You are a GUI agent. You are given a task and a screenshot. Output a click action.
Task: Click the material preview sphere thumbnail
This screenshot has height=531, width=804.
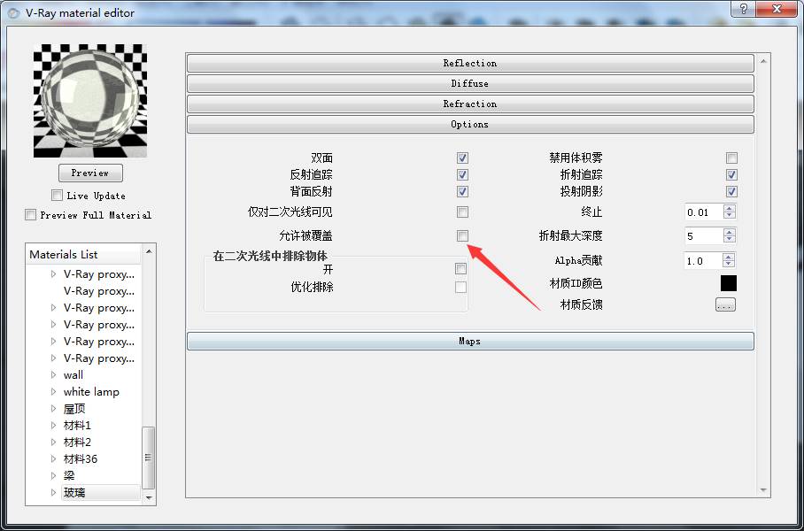tap(90, 102)
